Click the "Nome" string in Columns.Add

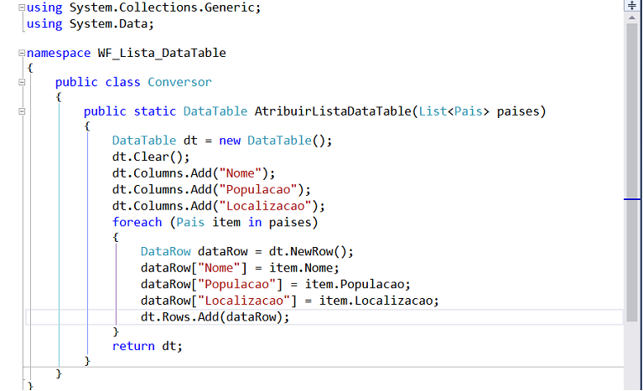pos(241,173)
